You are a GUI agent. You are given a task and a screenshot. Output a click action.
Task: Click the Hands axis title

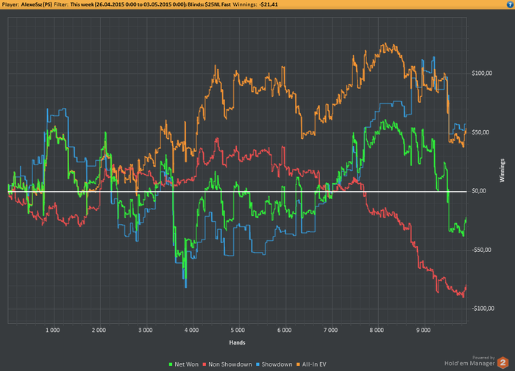[x=237, y=342]
